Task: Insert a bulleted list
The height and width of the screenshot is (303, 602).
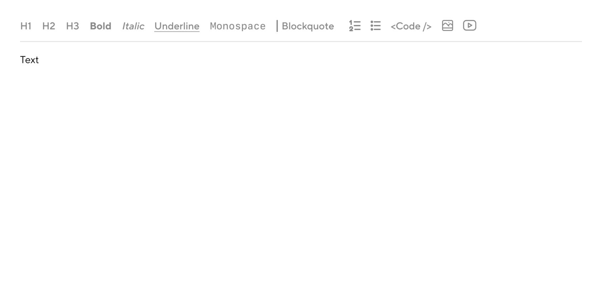Action: click(376, 26)
